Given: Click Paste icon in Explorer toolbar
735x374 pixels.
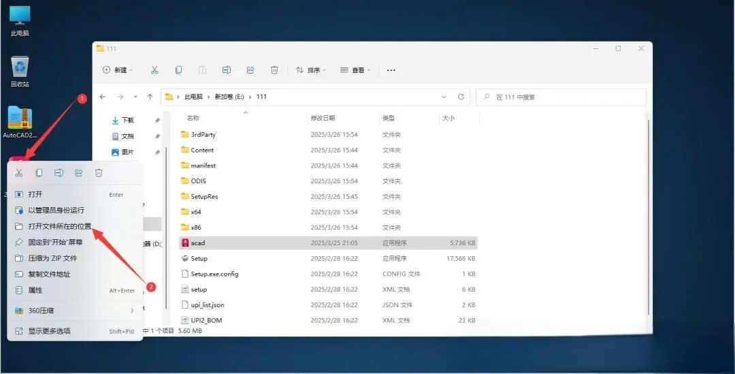Looking at the screenshot, I should pyautogui.click(x=203, y=70).
